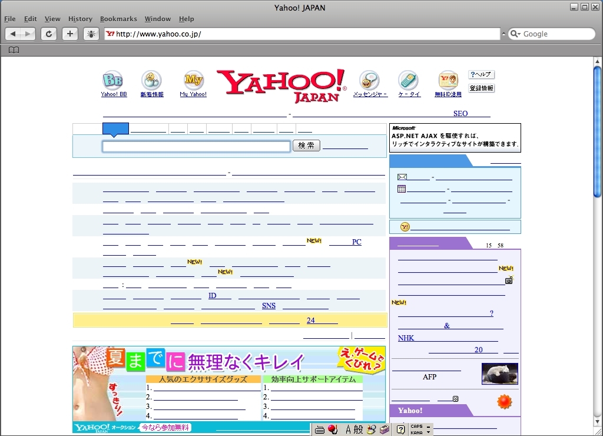Click the browser Forward arrow button
This screenshot has height=436, width=603.
point(28,34)
